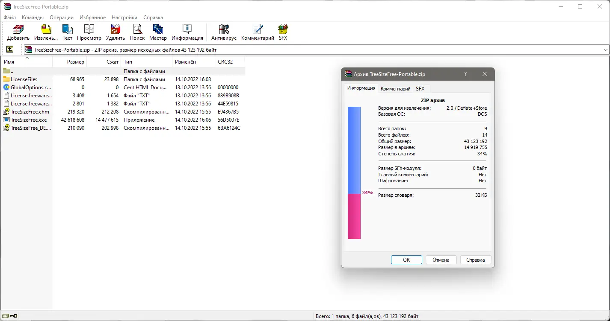
Task: Switch to the dialog's Комментарий tab
Action: click(x=395, y=88)
